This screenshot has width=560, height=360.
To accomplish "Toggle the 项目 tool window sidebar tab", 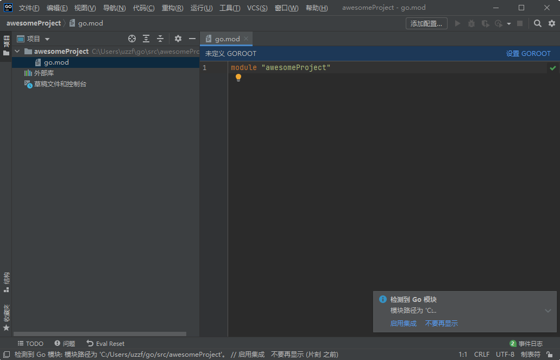I will coord(6,46).
